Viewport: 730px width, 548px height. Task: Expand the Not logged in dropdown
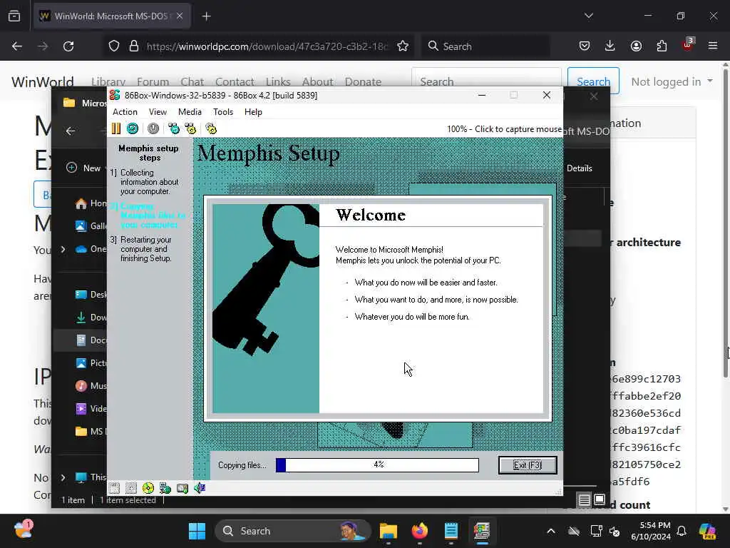coord(672,81)
